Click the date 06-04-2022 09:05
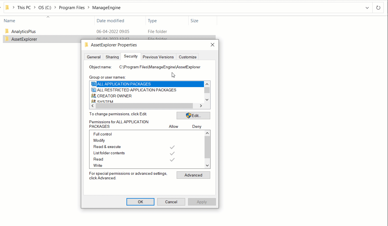This screenshot has width=388, height=226. (113, 32)
